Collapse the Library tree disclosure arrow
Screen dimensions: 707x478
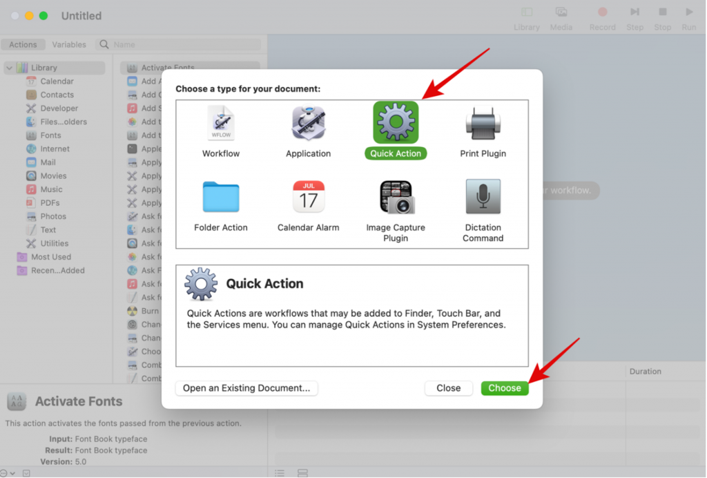pos(9,68)
